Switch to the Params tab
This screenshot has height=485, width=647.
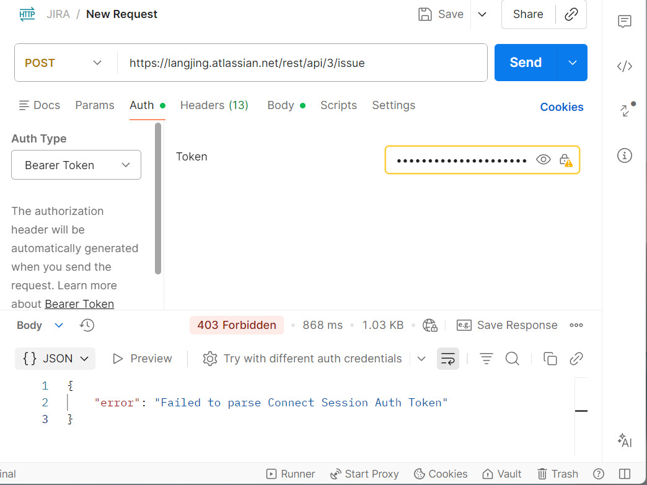pos(94,105)
